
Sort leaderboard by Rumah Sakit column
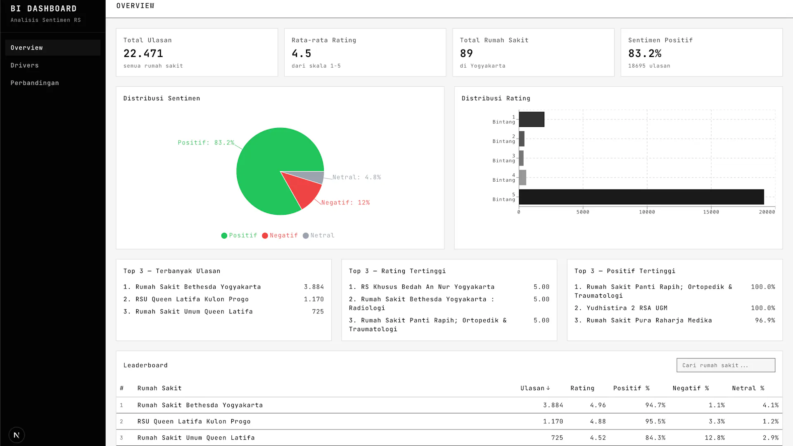pos(159,388)
